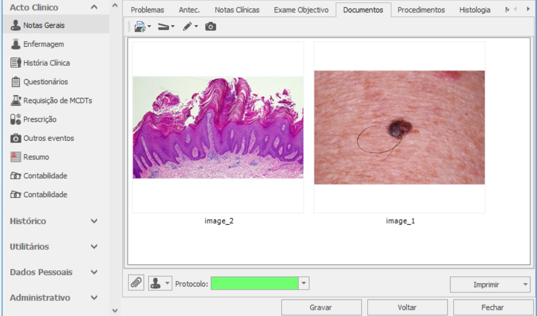The image size is (537, 316).
Task: Click the add document icon in toolbar
Action: tap(140, 26)
